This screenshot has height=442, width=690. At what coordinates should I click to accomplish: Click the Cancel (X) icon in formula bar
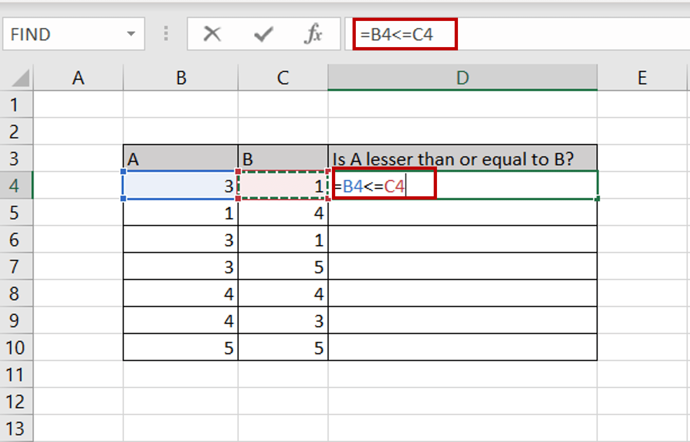tap(212, 34)
